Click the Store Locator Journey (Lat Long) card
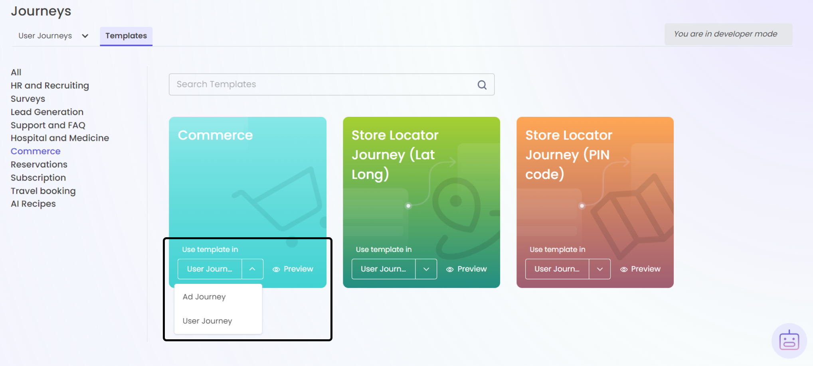Viewport: 813px width, 366px height. [x=421, y=202]
